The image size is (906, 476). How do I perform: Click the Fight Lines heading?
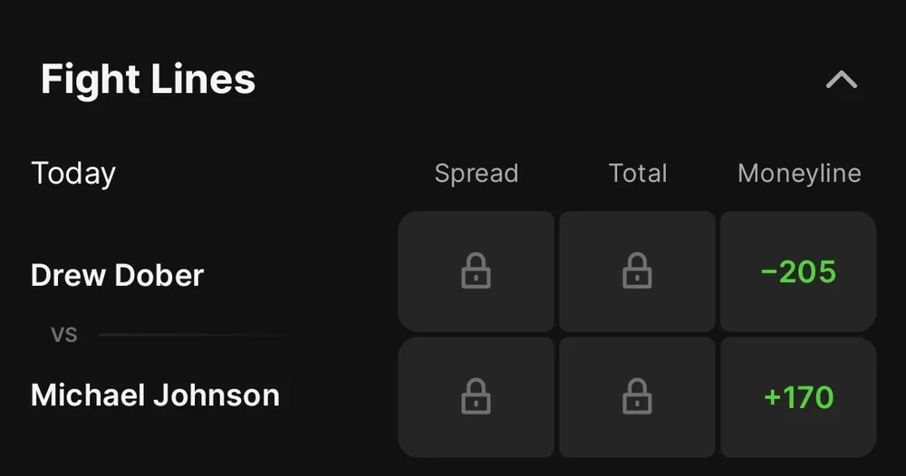tap(148, 80)
